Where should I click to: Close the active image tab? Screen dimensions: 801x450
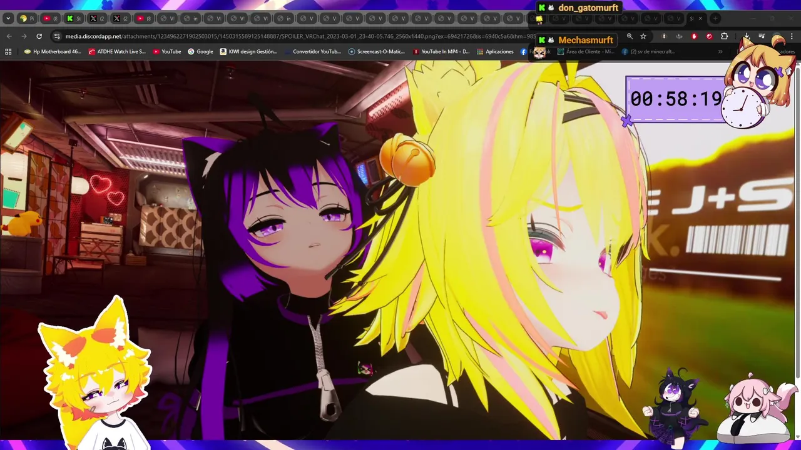point(700,19)
